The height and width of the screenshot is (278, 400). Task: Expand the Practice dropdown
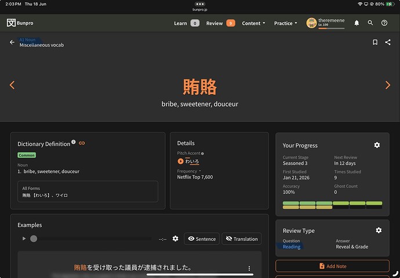(285, 23)
